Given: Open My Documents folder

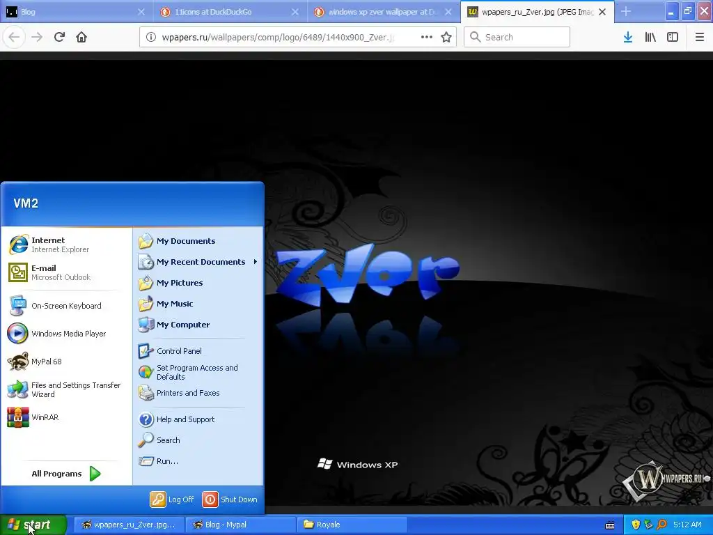Looking at the screenshot, I should 198,241.
